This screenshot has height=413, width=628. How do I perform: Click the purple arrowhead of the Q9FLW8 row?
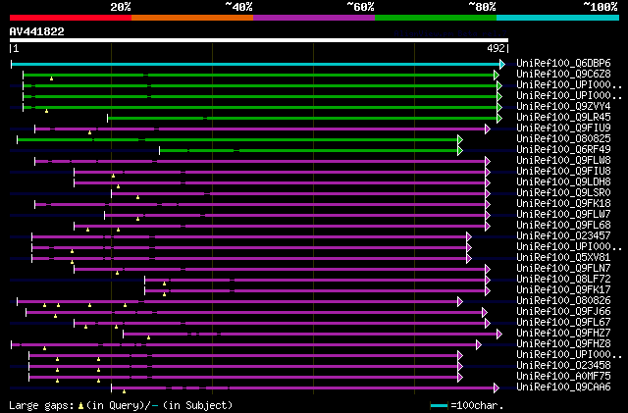pos(488,162)
